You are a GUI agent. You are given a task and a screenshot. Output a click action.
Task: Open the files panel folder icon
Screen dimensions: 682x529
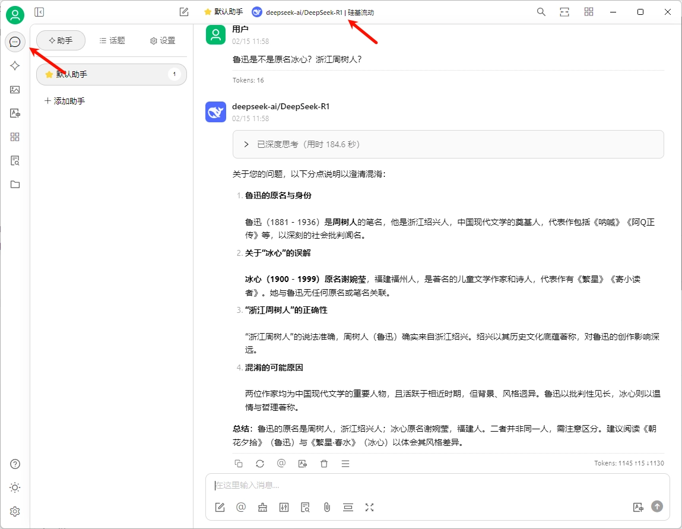click(15, 184)
